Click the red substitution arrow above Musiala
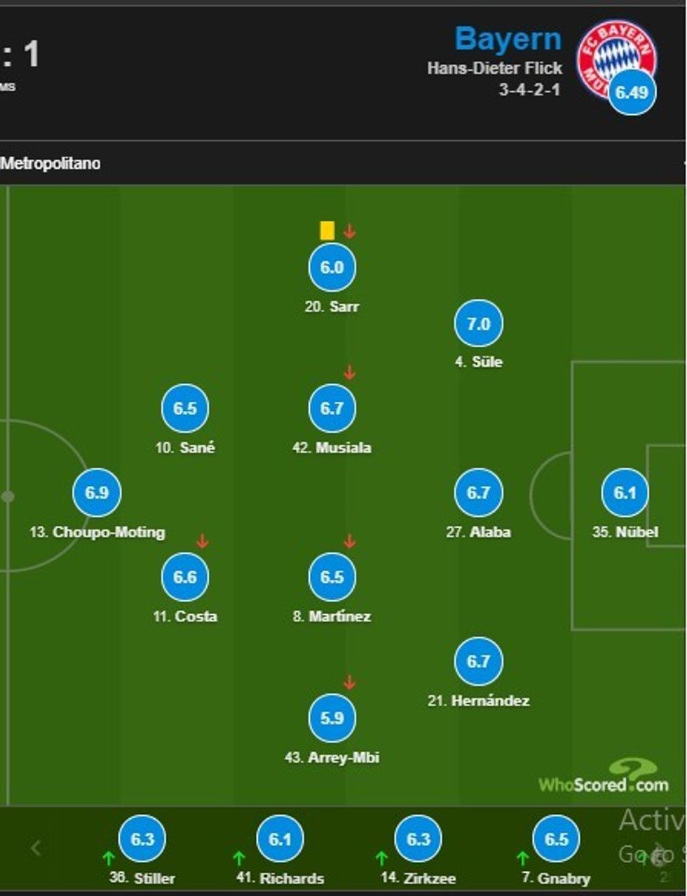Viewport: 687px width, 896px height. point(349,372)
